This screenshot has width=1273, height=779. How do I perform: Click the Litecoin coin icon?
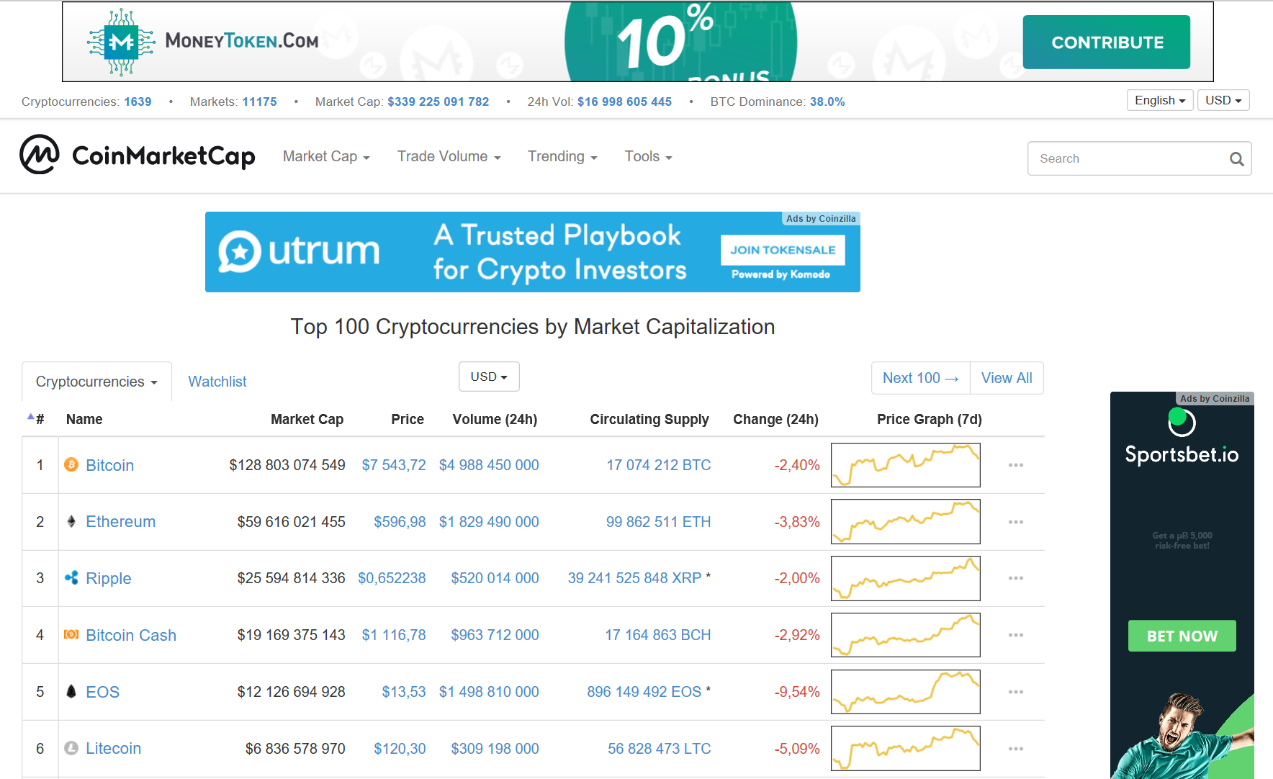71,748
